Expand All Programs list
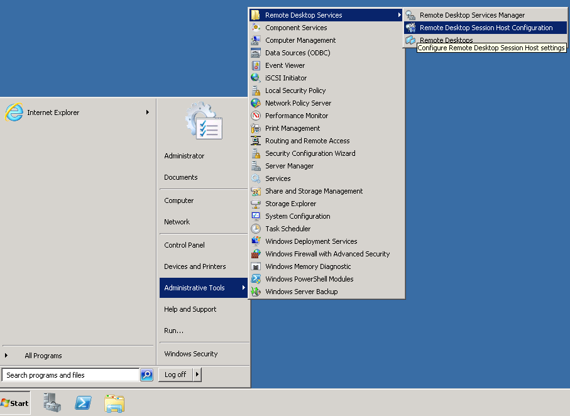 (x=77, y=356)
